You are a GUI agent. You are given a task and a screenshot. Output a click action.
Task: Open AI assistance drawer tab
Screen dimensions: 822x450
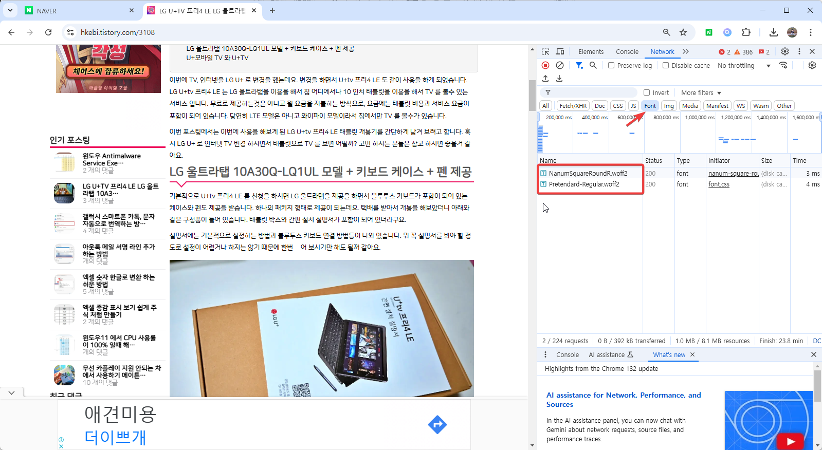point(611,354)
